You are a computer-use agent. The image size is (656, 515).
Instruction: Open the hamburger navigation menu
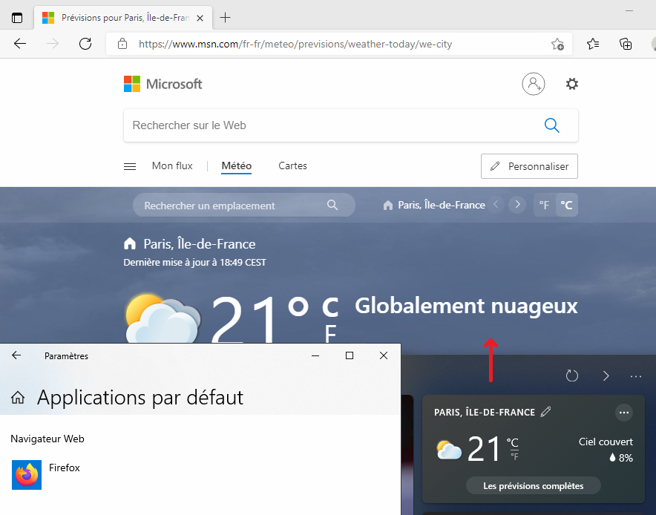pos(130,166)
